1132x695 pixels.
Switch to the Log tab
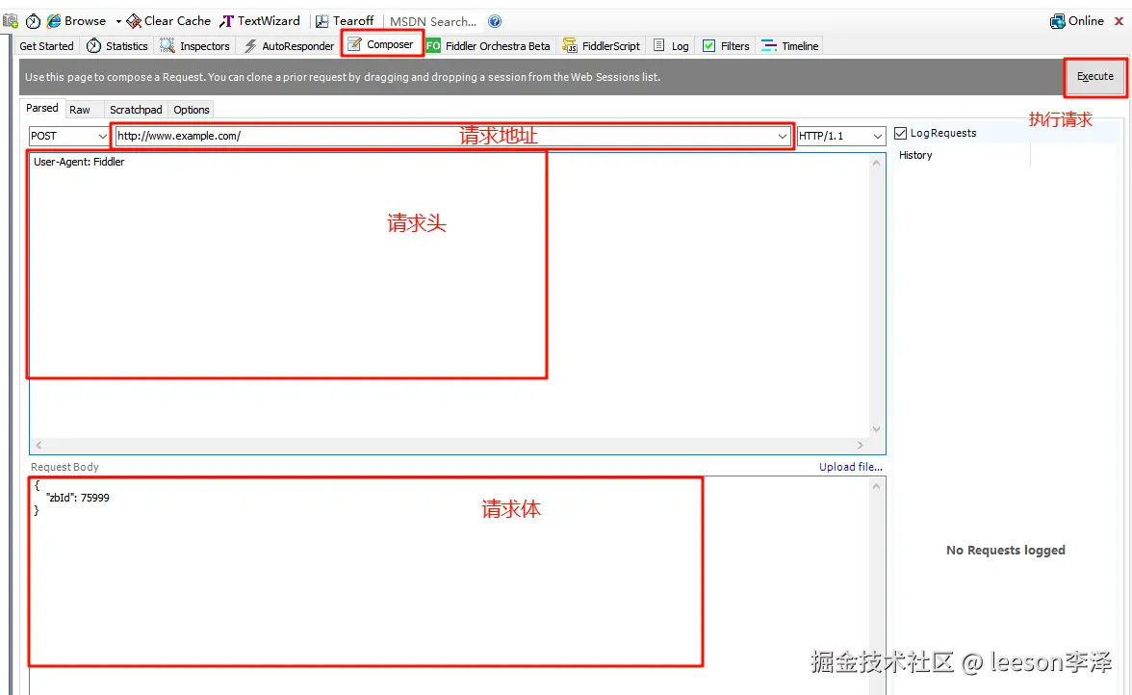[x=672, y=45]
